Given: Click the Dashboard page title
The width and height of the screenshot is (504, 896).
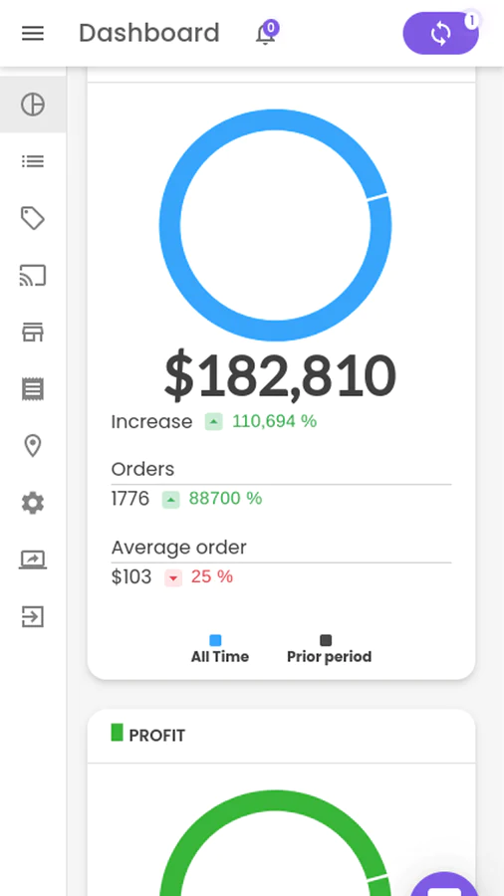Looking at the screenshot, I should pos(149,33).
